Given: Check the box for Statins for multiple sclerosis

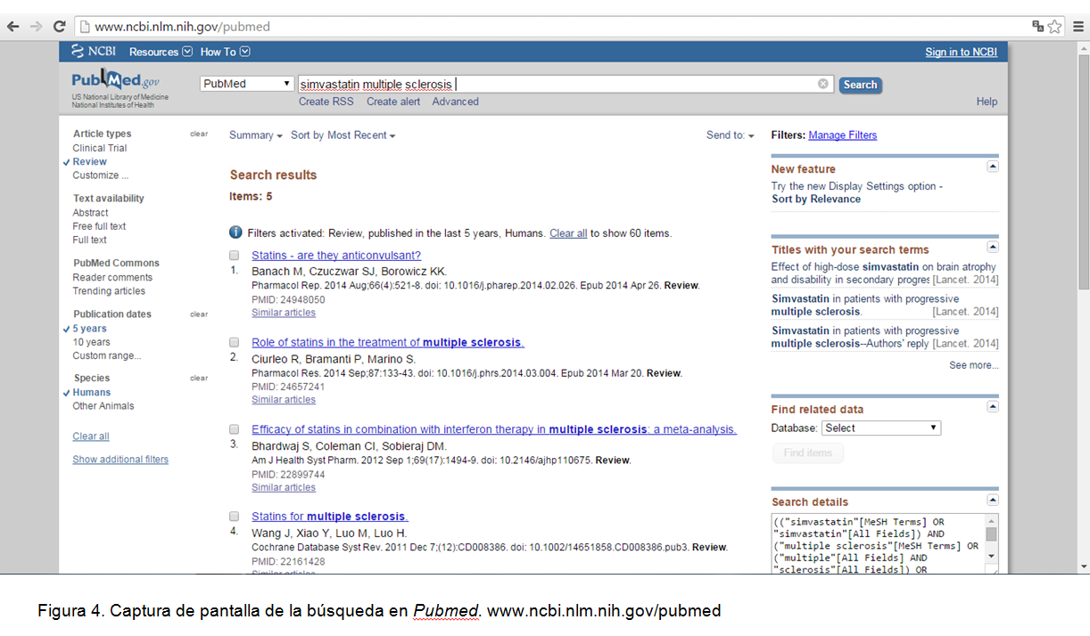Looking at the screenshot, I should coord(234,516).
